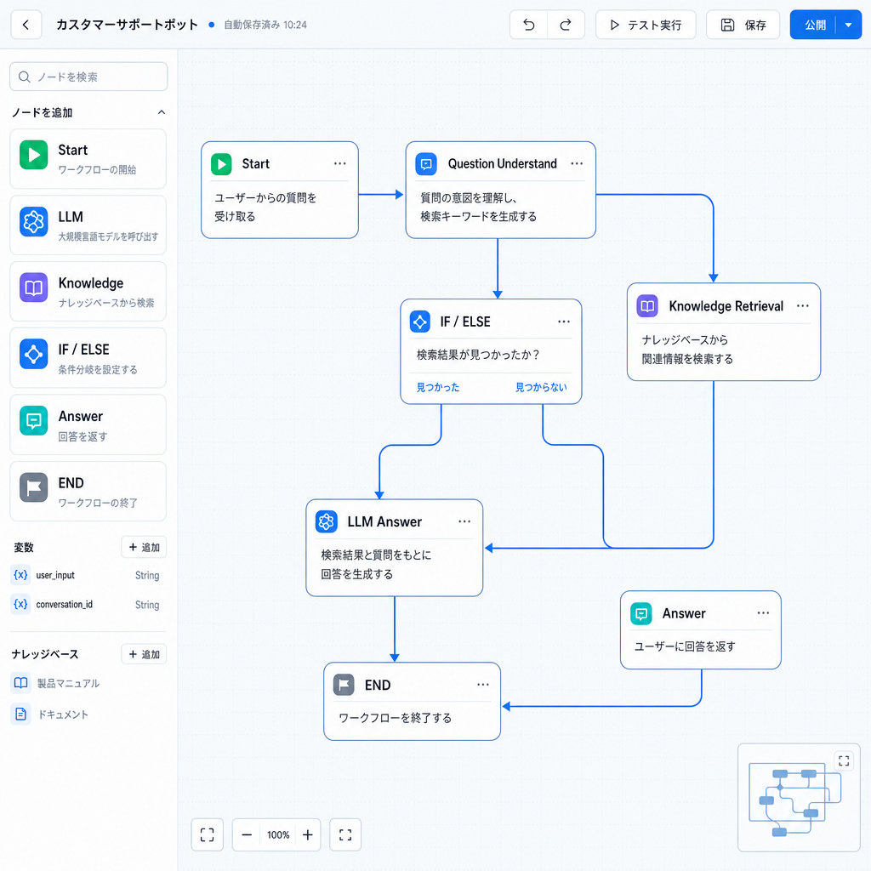Redo the last change
Screen dimensions: 871x871
(x=566, y=25)
